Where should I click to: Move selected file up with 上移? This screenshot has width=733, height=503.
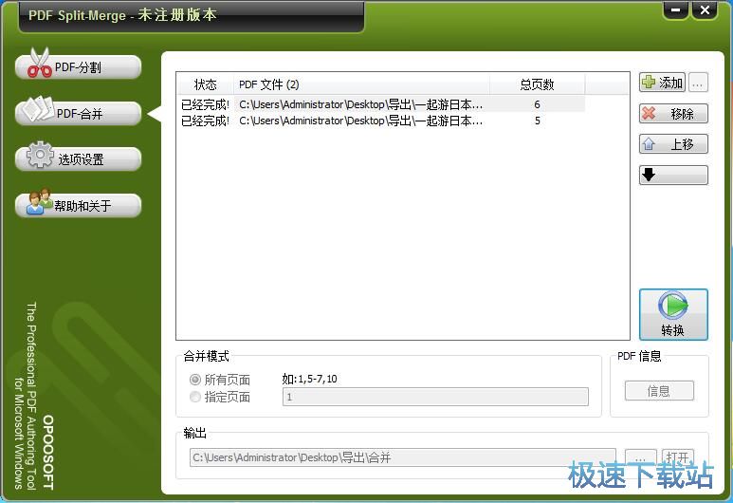(673, 143)
